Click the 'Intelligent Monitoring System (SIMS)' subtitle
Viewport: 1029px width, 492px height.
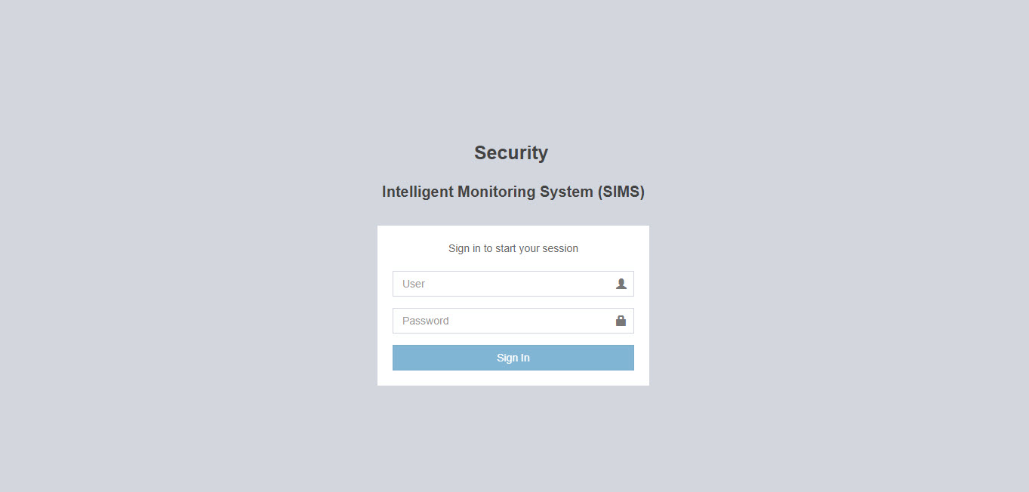coord(513,192)
